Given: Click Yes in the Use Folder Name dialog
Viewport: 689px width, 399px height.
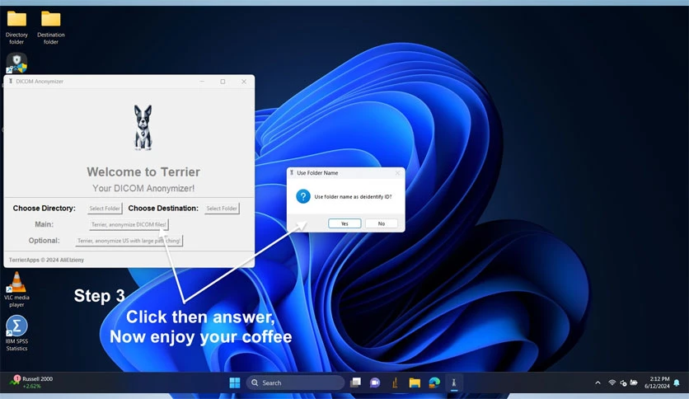Looking at the screenshot, I should pyautogui.click(x=344, y=223).
